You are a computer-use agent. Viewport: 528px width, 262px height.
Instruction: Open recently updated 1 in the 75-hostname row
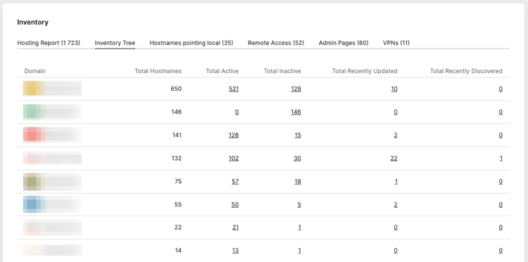(396, 182)
